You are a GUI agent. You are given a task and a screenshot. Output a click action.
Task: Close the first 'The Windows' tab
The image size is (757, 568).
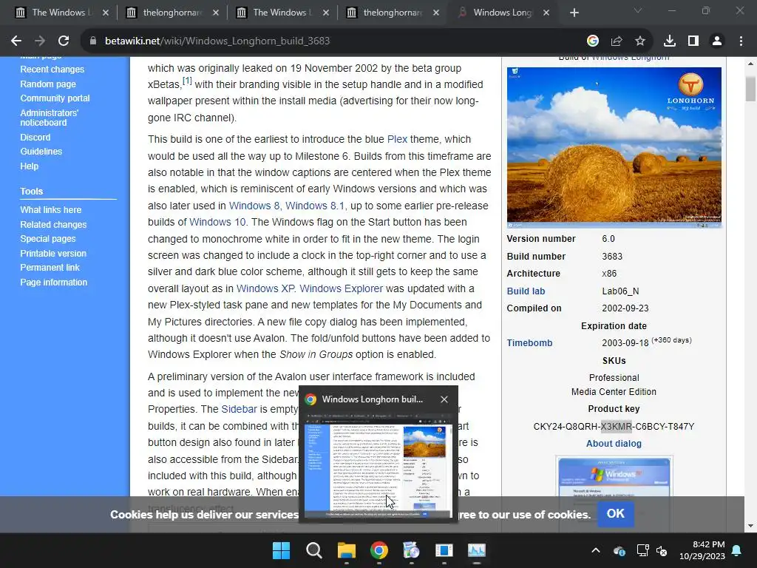click(x=106, y=13)
